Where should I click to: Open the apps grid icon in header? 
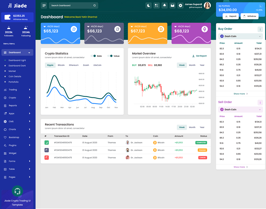click(157, 5)
